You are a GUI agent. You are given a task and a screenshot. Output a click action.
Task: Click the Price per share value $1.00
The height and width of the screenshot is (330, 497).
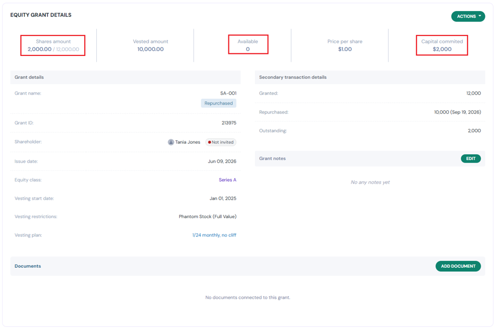click(x=345, y=49)
